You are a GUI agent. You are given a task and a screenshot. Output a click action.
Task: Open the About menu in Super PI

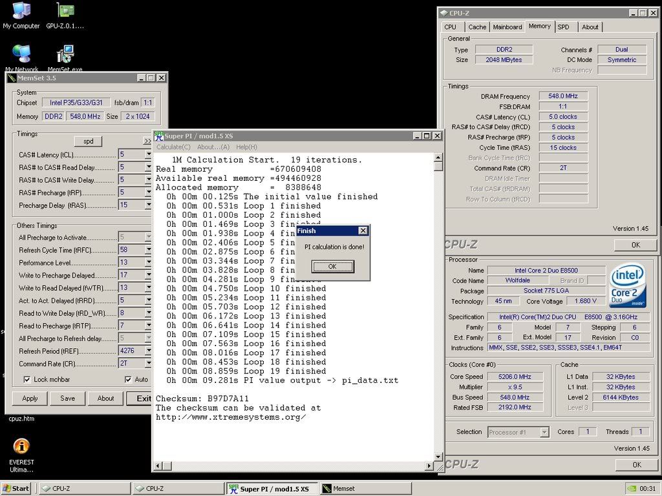[213, 147]
